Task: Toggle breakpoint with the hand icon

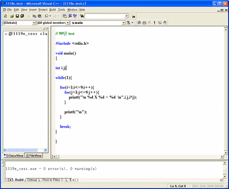Action: point(165,23)
